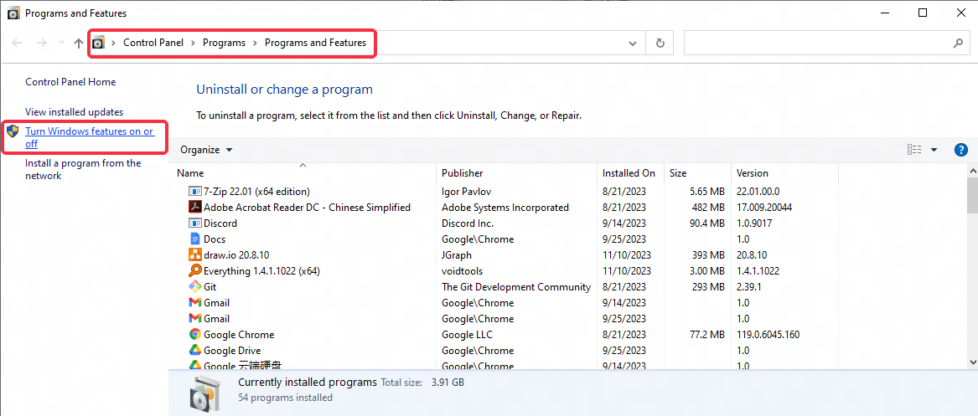This screenshot has width=978, height=416.
Task: Expand the address bar history dropdown
Action: tap(633, 43)
